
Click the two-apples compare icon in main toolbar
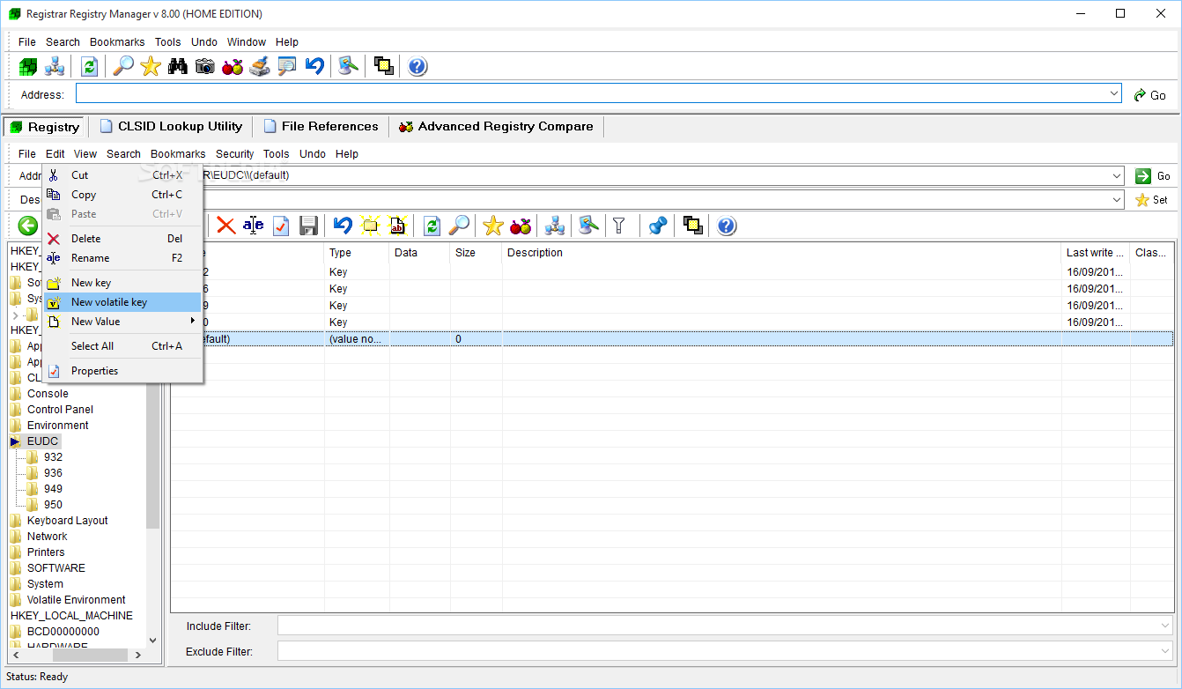(x=233, y=66)
